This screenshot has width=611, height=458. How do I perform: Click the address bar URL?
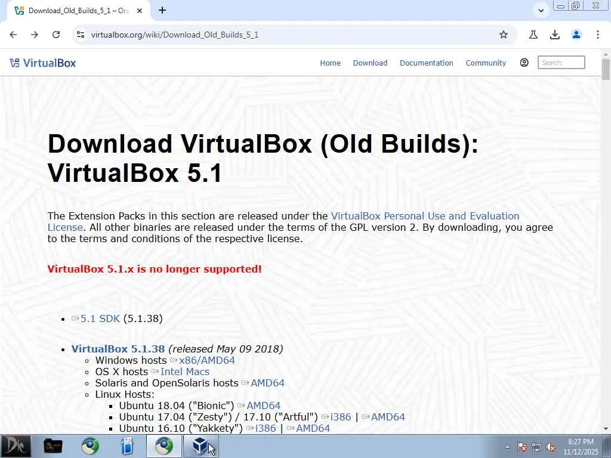[x=175, y=35]
